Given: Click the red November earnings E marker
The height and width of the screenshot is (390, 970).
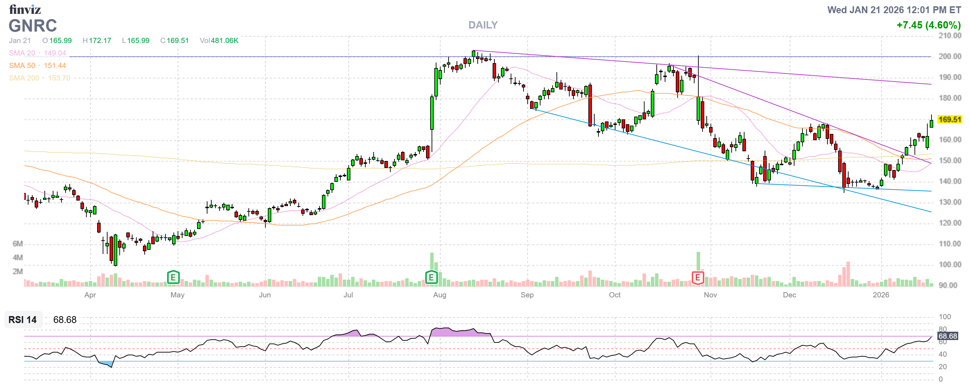Looking at the screenshot, I should click(x=697, y=278).
